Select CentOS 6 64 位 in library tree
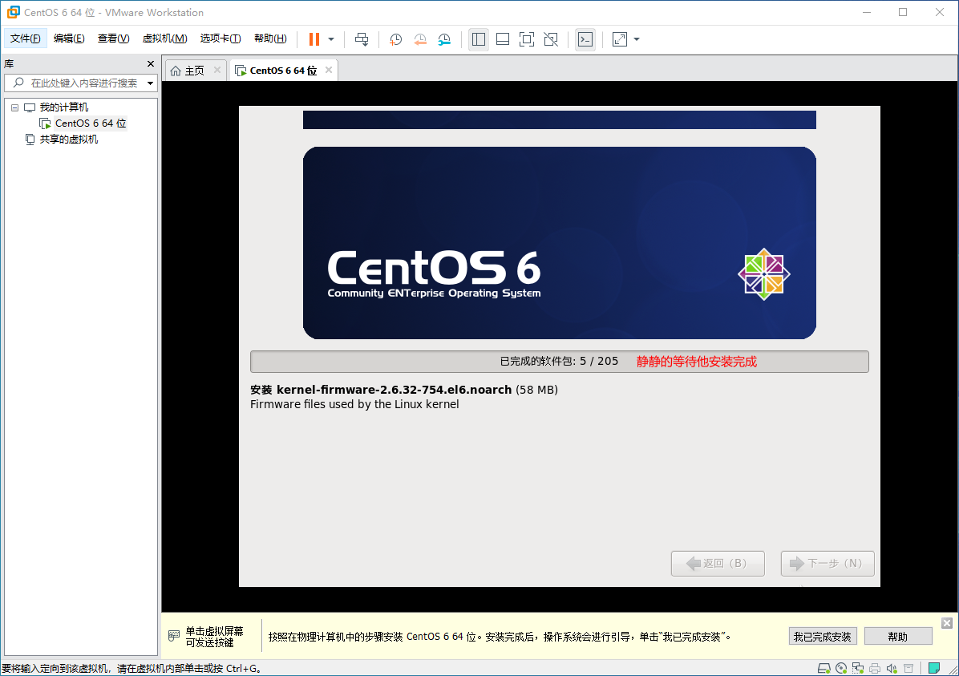This screenshot has width=959, height=676. point(91,123)
